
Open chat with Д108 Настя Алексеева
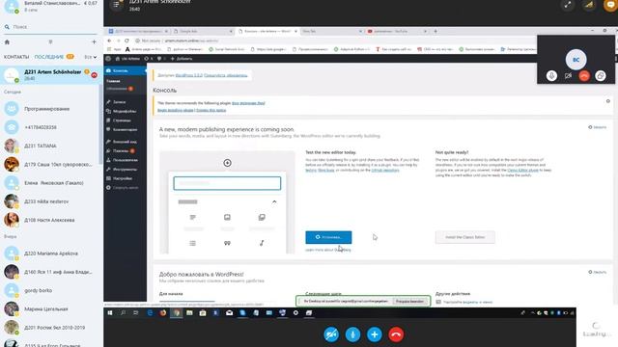[x=51, y=220]
